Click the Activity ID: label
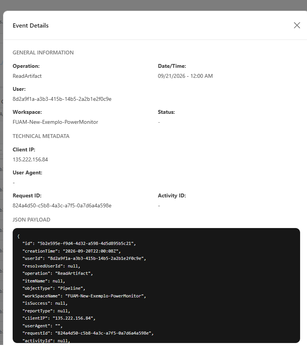Image resolution: width=307 pixels, height=348 pixels. pos(172,195)
